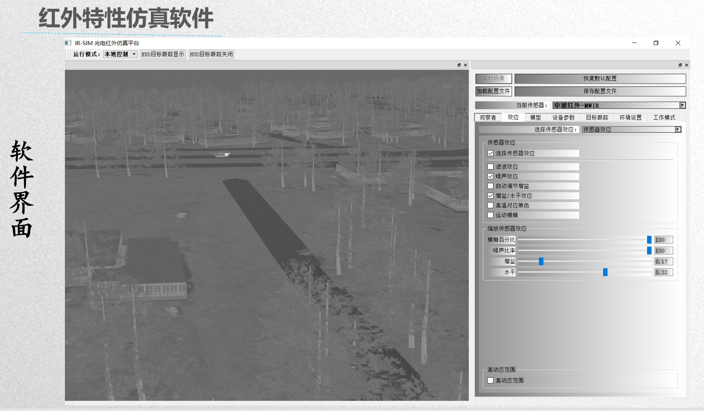
Task: Open the 选择传感器效应 dropdown
Action: point(632,129)
